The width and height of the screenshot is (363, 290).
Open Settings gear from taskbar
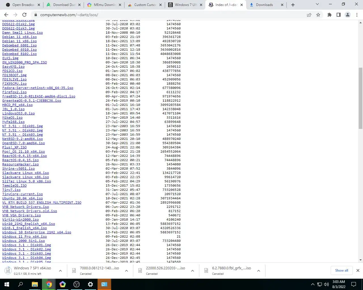[x=90, y=284]
